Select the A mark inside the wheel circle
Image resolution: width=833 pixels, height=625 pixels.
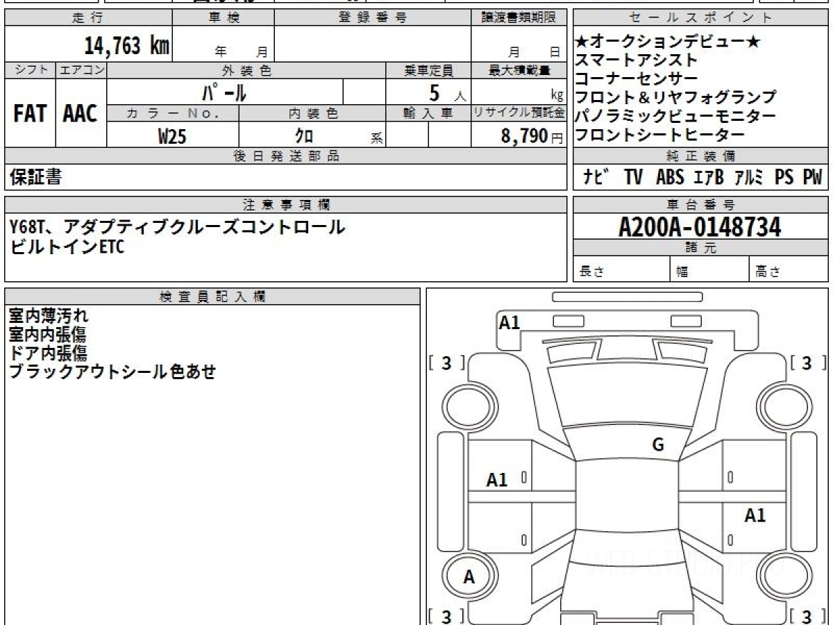[469, 576]
